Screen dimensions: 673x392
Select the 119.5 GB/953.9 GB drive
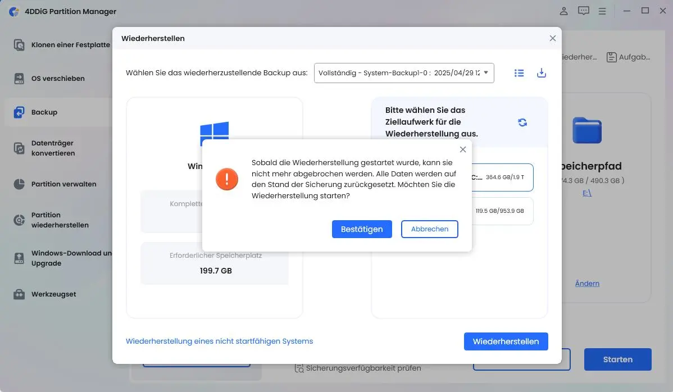click(502, 211)
